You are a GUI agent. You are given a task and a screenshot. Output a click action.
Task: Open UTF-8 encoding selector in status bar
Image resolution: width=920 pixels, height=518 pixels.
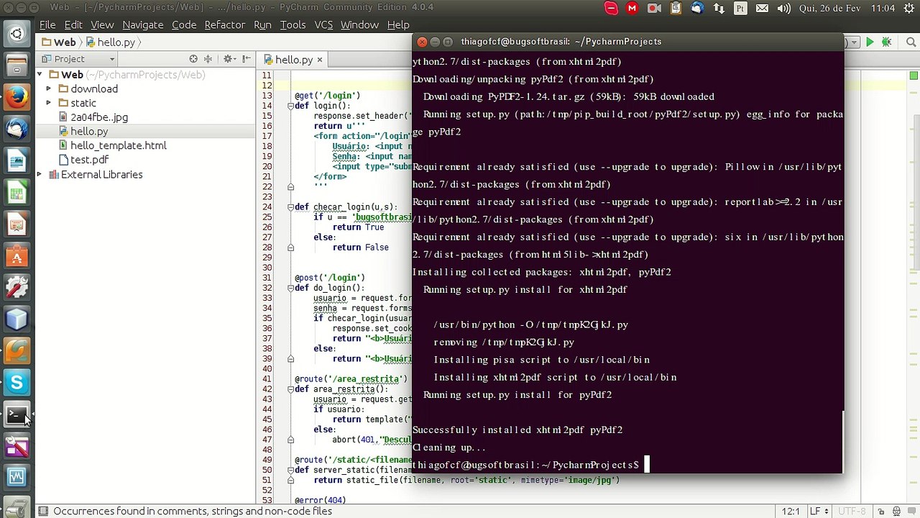[x=851, y=511]
